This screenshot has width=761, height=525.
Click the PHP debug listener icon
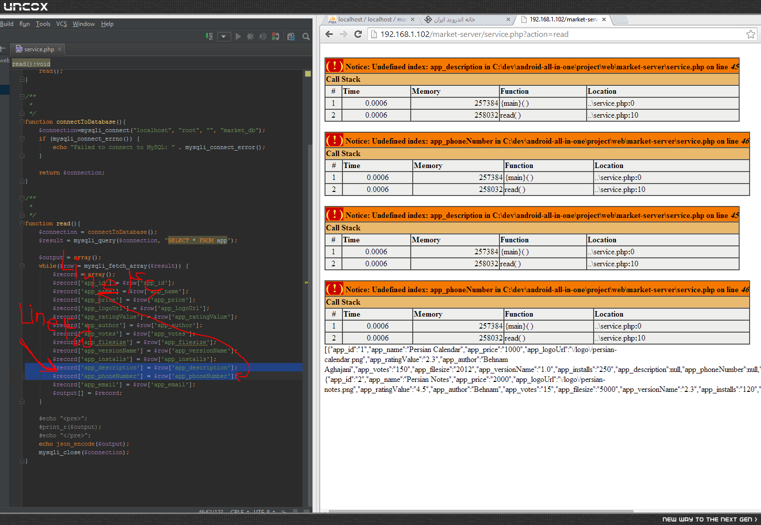point(275,36)
